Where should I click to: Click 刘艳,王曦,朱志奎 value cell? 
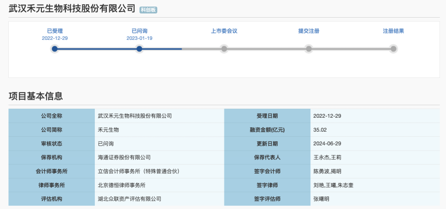375,185
